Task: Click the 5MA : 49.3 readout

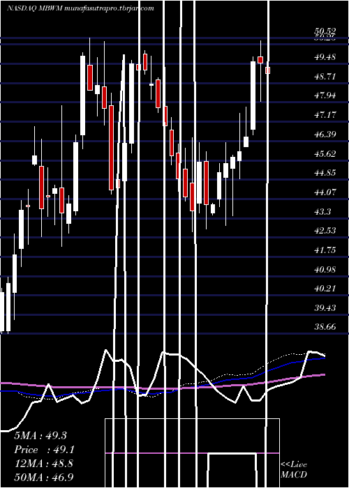Action: 40,436
